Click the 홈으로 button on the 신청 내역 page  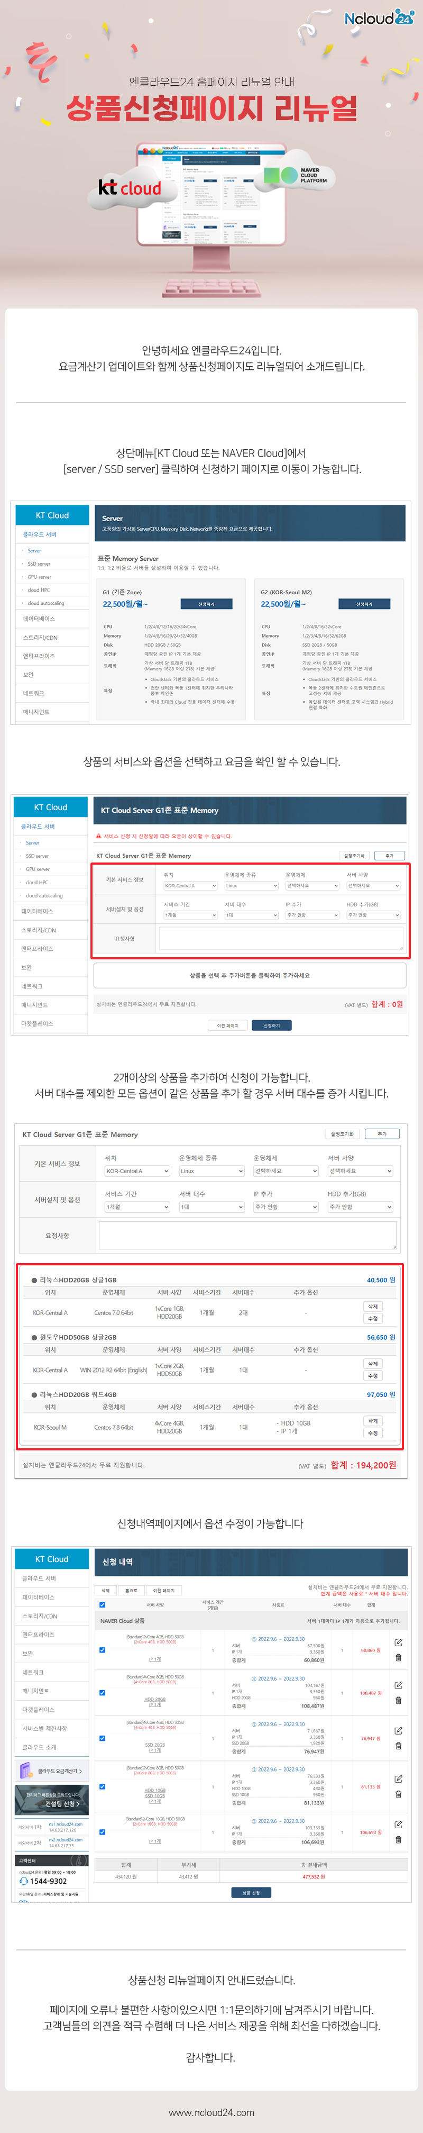[131, 1590]
